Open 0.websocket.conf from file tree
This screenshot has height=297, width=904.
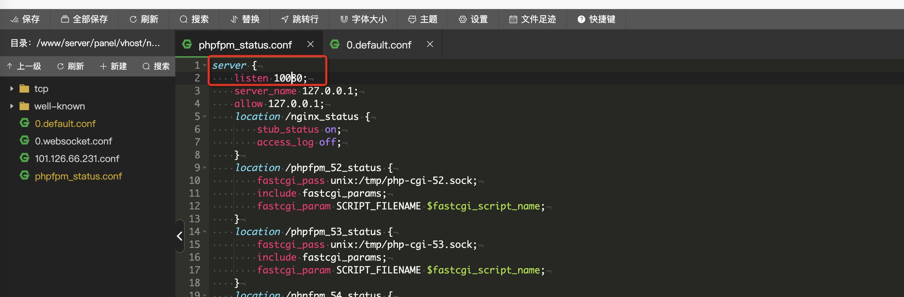click(x=73, y=141)
